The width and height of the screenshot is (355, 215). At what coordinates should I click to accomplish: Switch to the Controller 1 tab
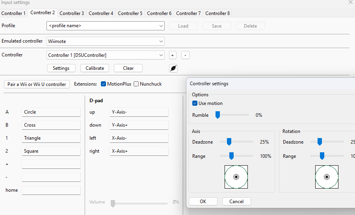tap(13, 13)
